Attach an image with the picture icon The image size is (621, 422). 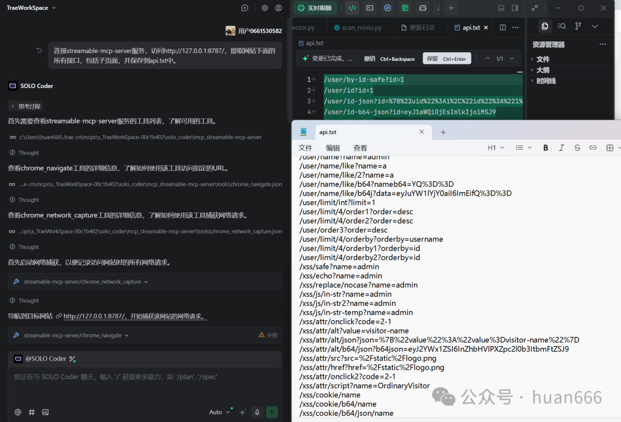click(x=45, y=412)
